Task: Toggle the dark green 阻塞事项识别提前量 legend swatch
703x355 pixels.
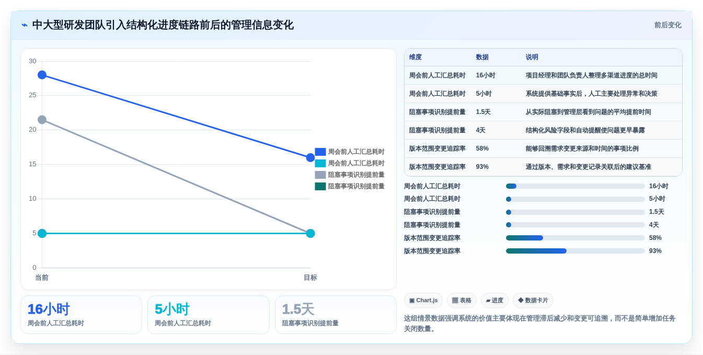Action: (x=320, y=186)
